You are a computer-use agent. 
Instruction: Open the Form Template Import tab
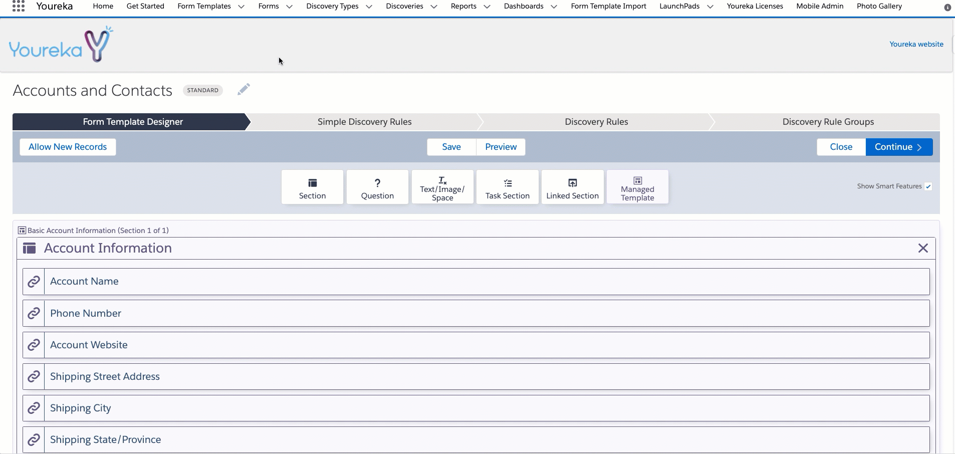point(608,6)
